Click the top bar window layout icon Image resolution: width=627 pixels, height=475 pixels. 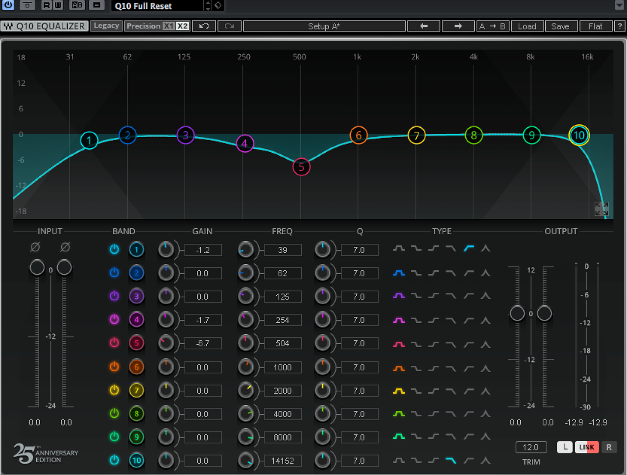click(27, 5)
